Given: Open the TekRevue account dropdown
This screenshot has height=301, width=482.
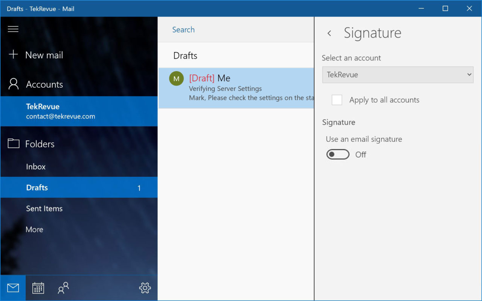Looking at the screenshot, I should pos(398,74).
